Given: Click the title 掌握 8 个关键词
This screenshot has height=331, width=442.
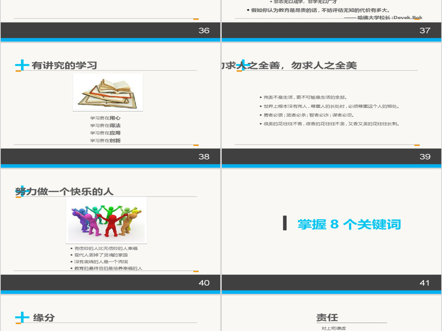Looking at the screenshot, I should (349, 224).
